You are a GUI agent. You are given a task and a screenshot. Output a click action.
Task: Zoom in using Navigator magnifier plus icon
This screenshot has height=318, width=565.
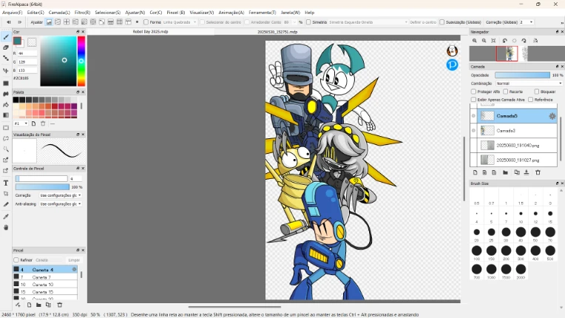coord(475,41)
